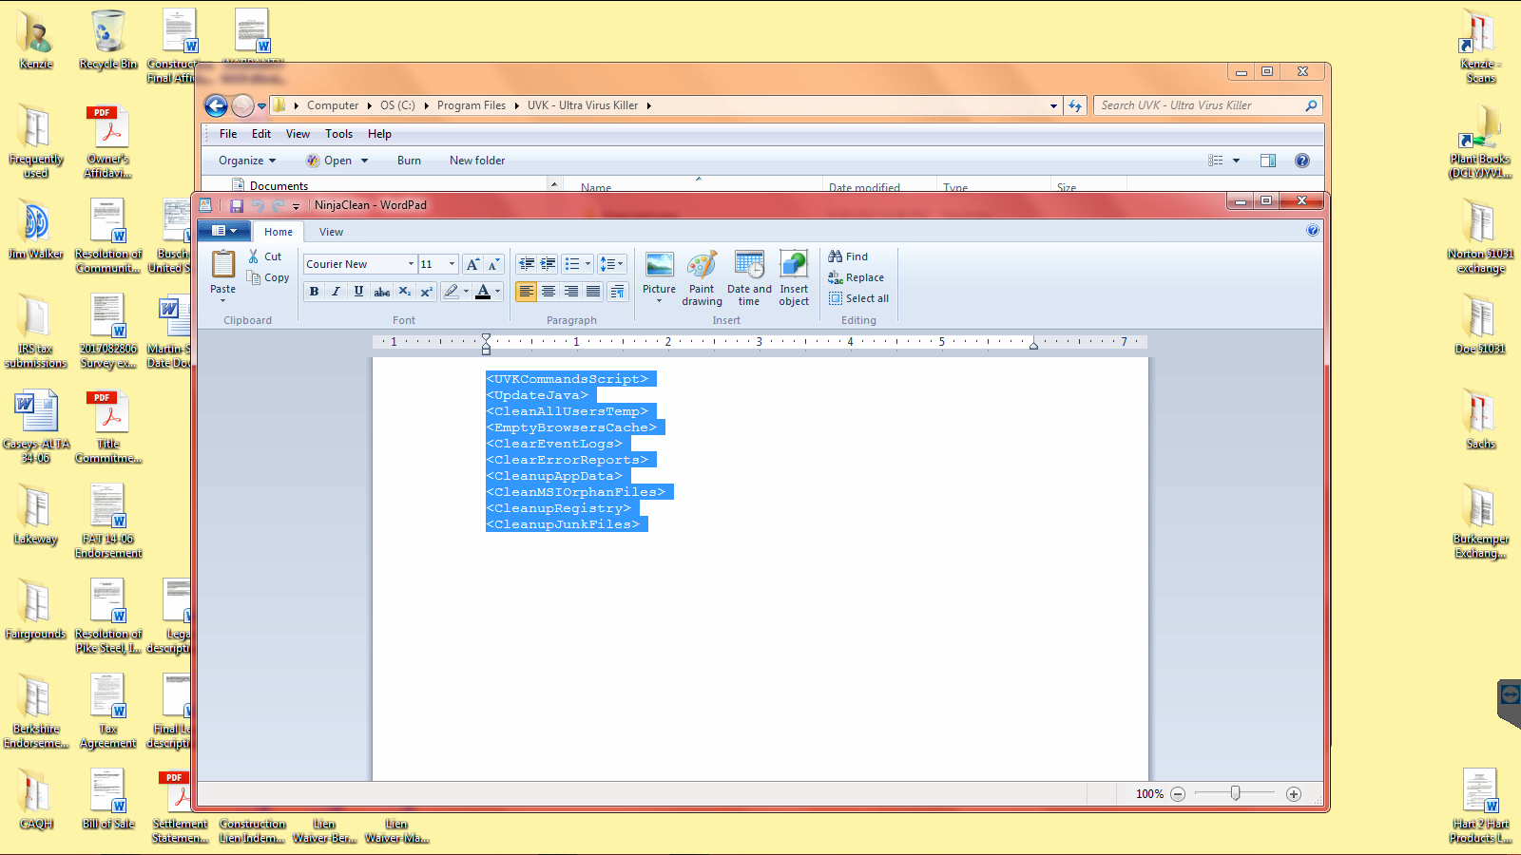Open the line spacing dropdown
The height and width of the screenshot is (855, 1521).
pyautogui.click(x=611, y=264)
